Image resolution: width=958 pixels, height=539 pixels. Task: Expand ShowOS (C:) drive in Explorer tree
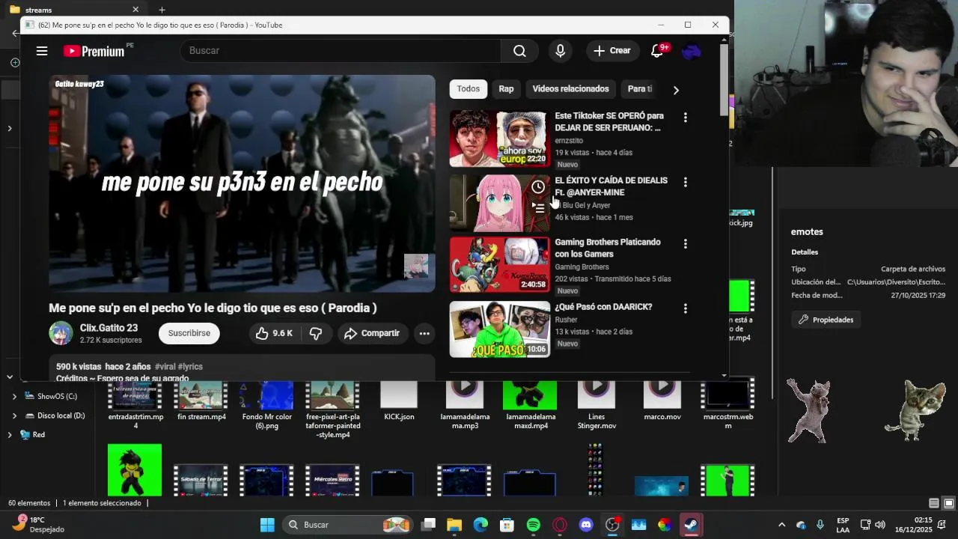14,397
